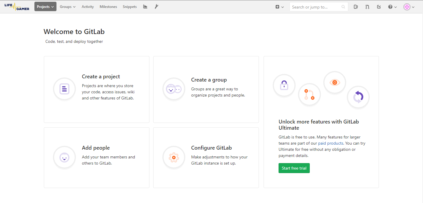Click 'Projects are where you store' text
This screenshot has width=423, height=203.
pos(108,86)
